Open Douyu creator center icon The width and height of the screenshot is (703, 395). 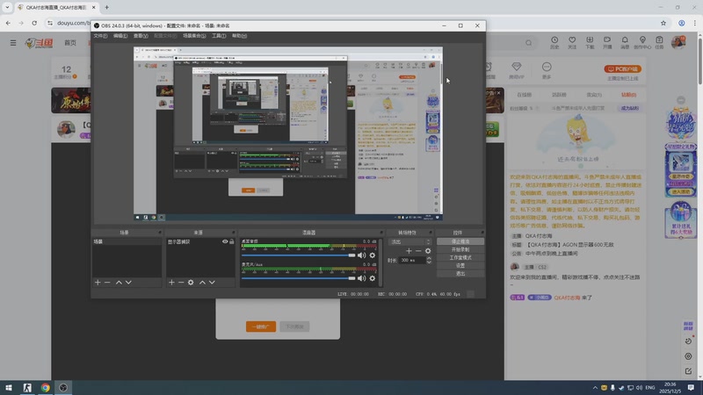point(642,42)
